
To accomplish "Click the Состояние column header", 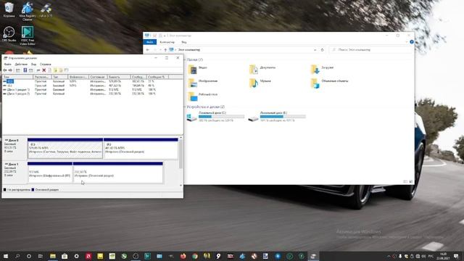I will (98, 77).
